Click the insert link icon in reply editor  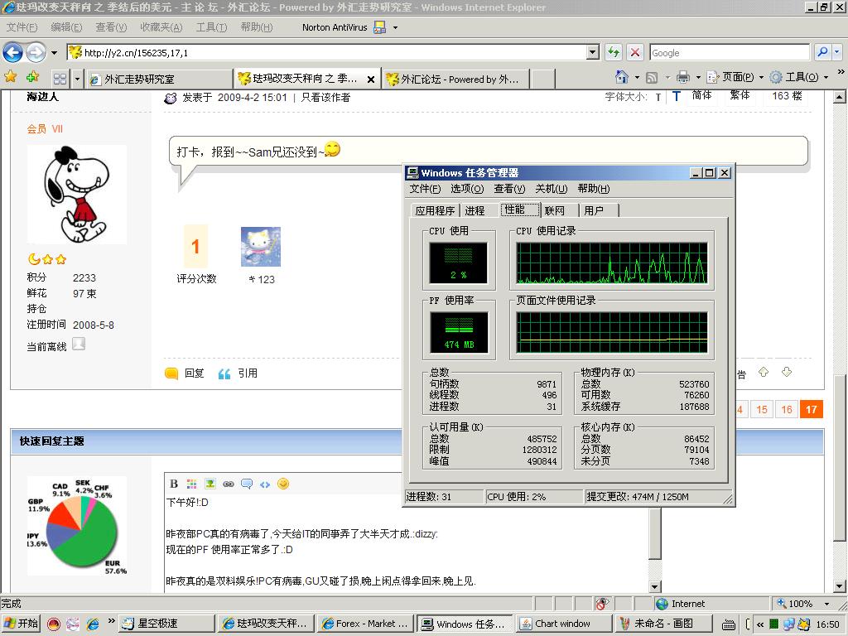229,484
